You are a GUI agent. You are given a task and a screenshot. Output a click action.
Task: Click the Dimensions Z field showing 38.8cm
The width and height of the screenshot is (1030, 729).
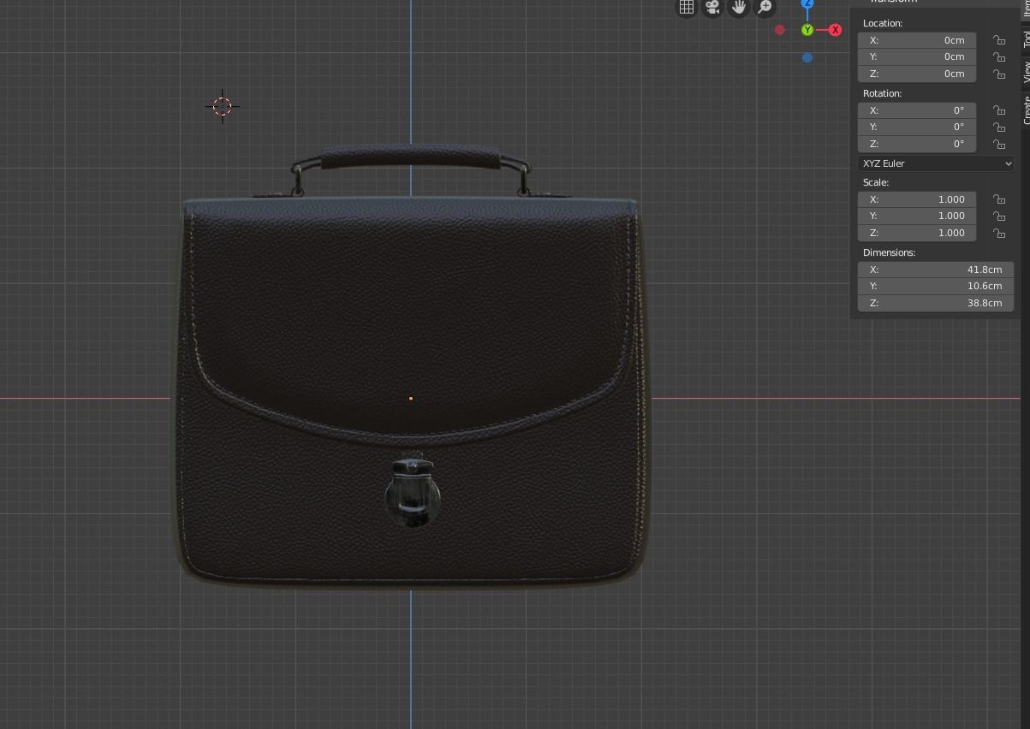[936, 303]
